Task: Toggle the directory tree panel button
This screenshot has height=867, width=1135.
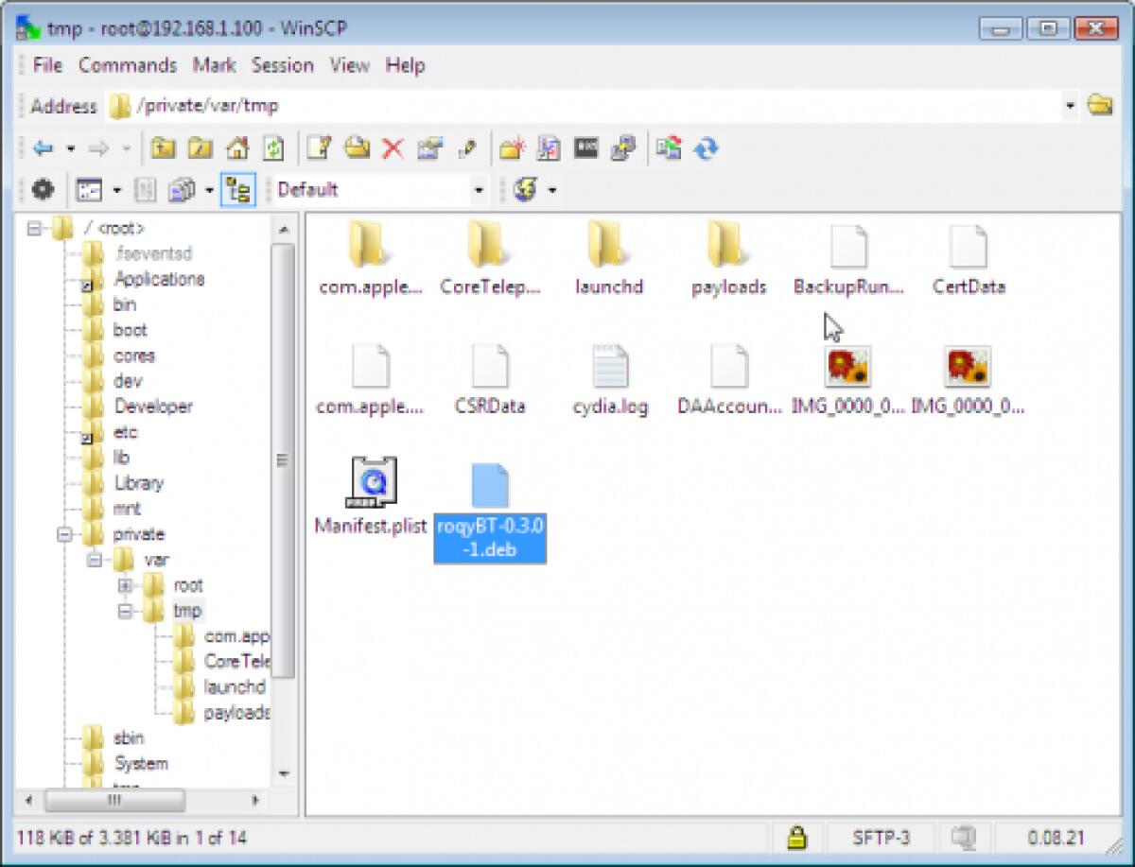Action: (x=237, y=190)
